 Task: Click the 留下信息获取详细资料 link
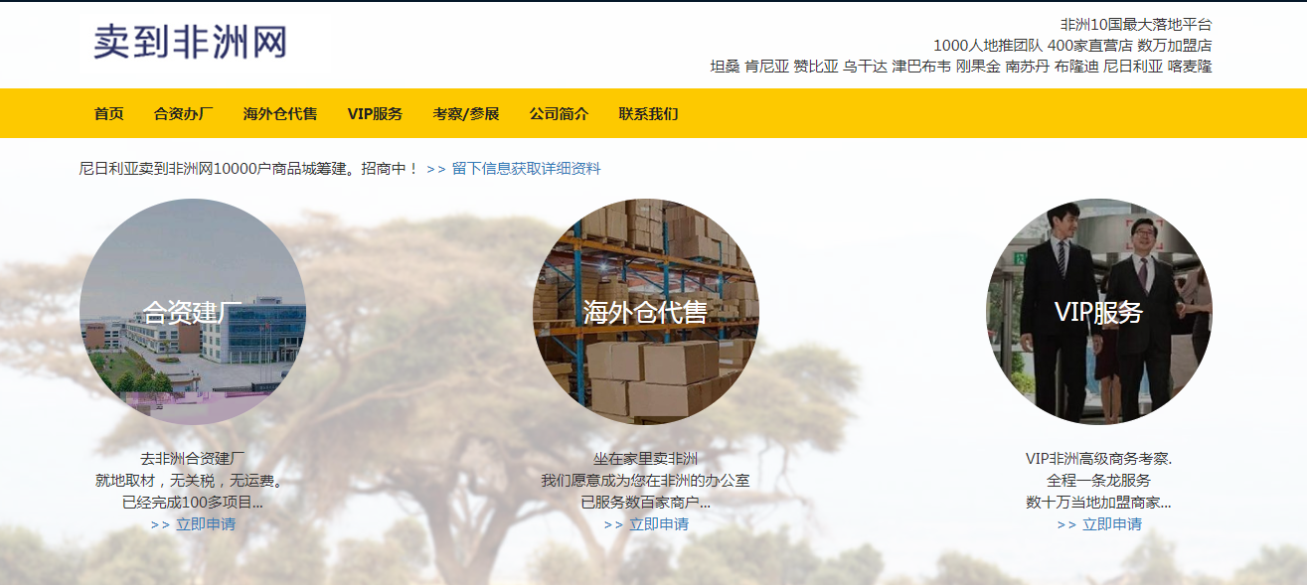tap(526, 169)
